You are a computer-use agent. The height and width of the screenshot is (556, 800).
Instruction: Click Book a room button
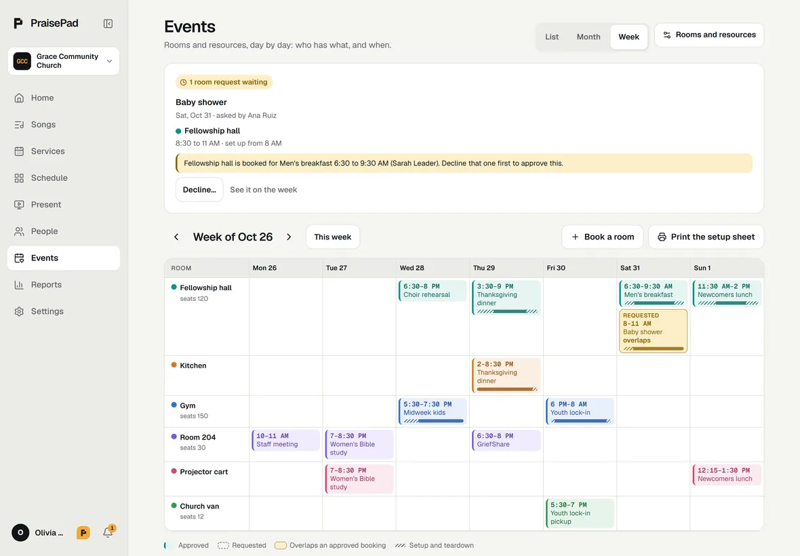[603, 237]
